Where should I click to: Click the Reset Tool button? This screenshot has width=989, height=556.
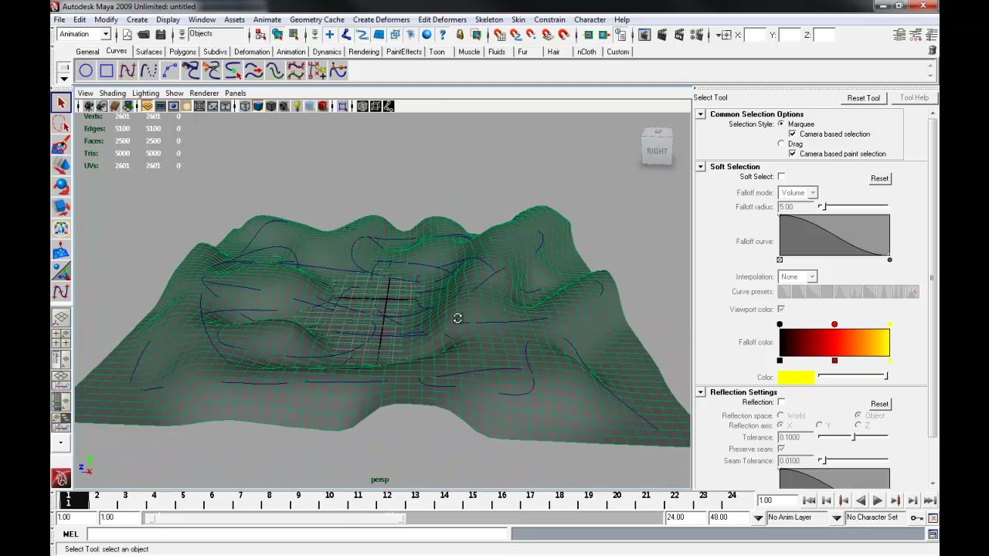point(863,98)
